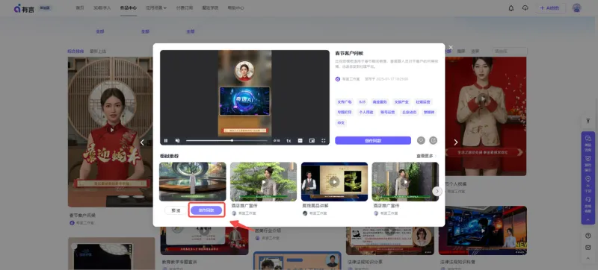Open the background 教育教学专题宣讲 card
598x270 pixels.
(204, 241)
